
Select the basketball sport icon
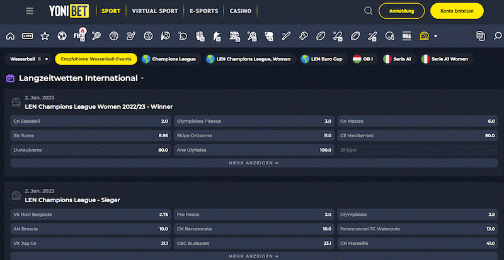coord(114,36)
